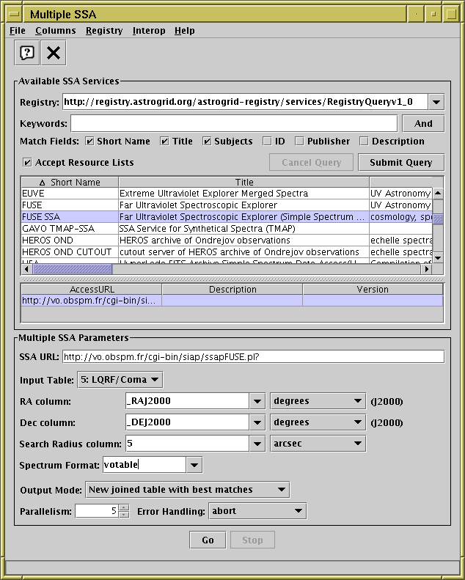Click services table scroll down arrow
Screen dimensions: 465x580
(438, 257)
